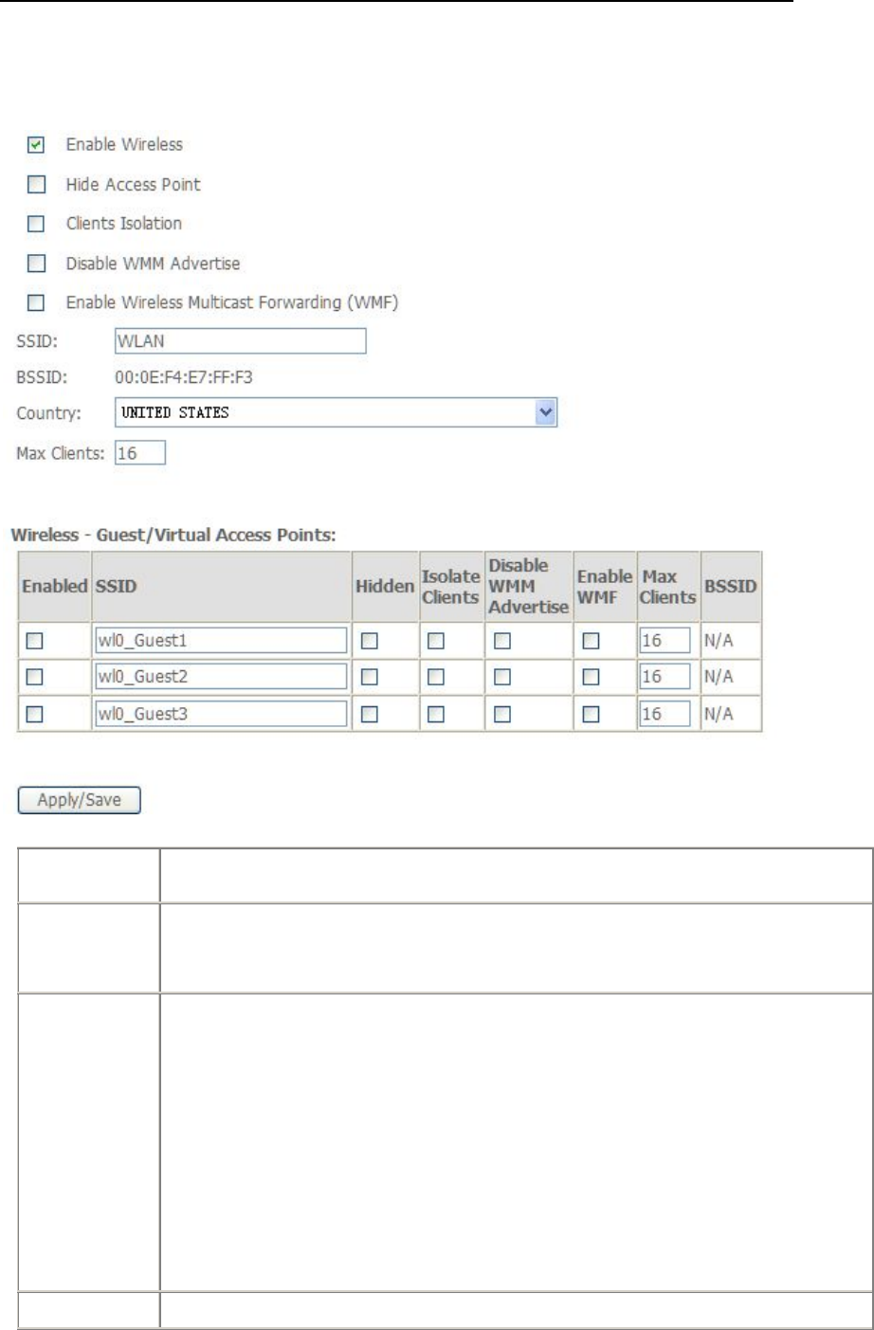This screenshot has width=874, height=1330.
Task: Click the Apply/Save button
Action: coord(80,800)
